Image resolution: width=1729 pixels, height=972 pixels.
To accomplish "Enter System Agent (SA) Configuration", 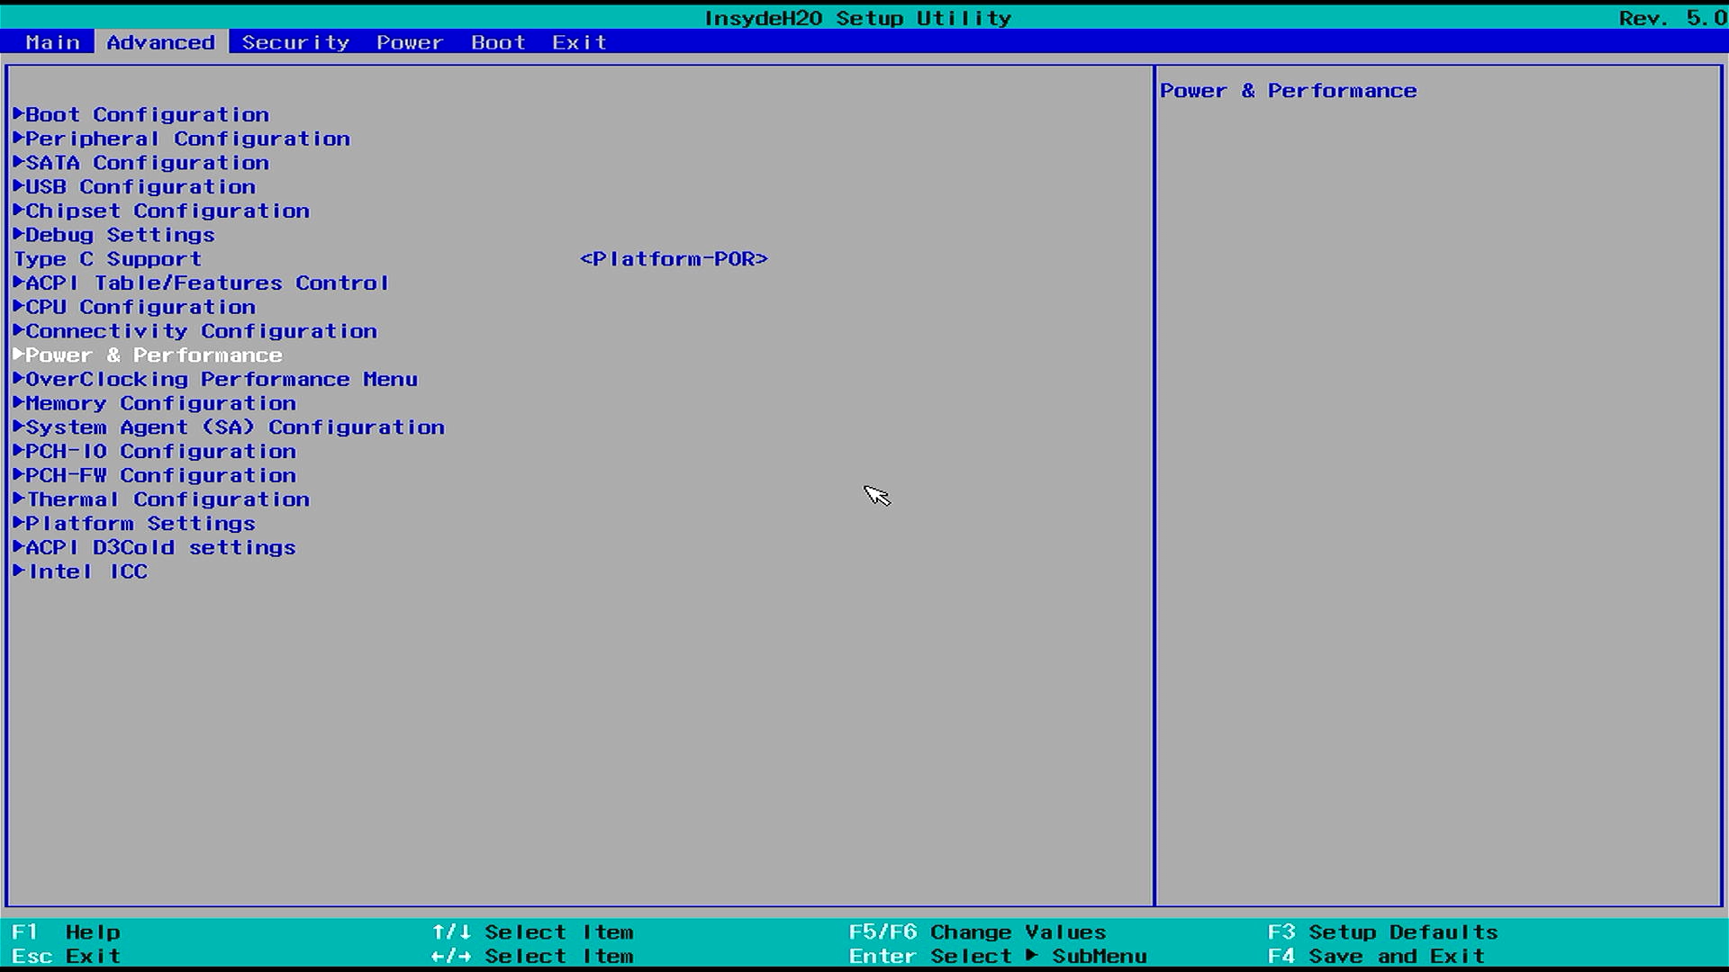I will point(235,427).
